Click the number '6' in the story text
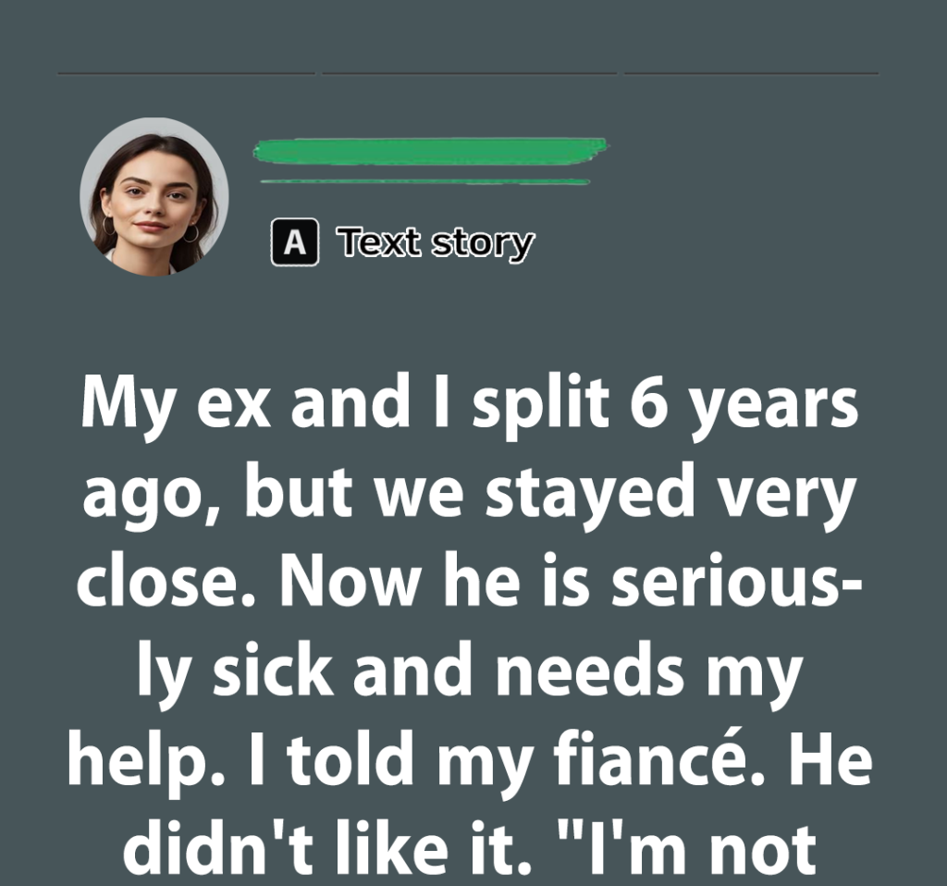This screenshot has height=886, width=947. coord(650,403)
